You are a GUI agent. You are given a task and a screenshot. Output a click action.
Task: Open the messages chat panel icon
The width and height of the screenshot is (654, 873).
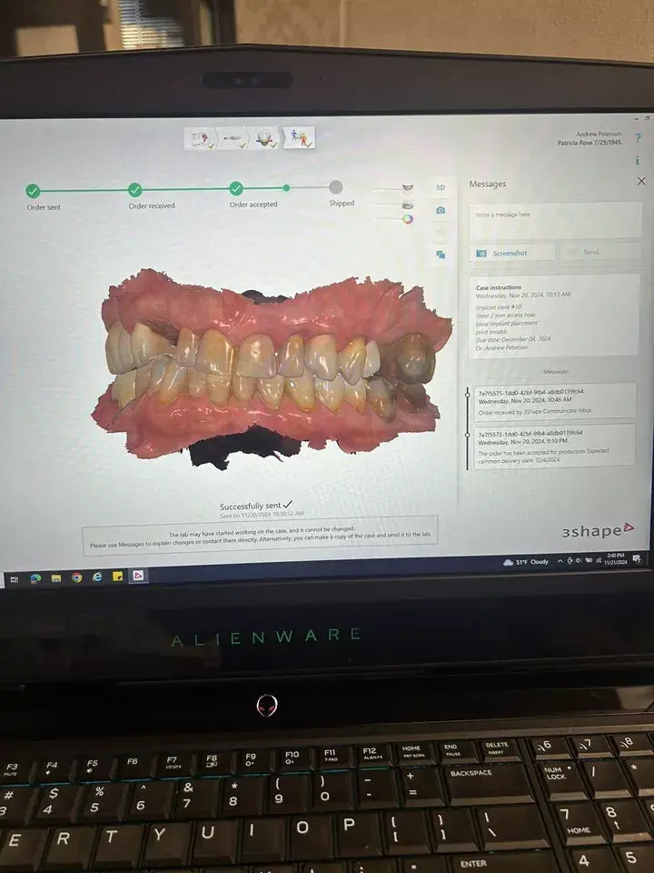(441, 255)
